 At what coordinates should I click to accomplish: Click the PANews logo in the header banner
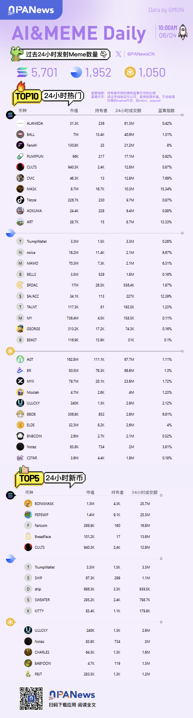pyautogui.click(x=31, y=10)
